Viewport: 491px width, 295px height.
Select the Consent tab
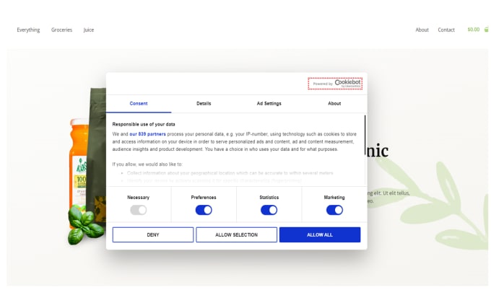click(139, 104)
